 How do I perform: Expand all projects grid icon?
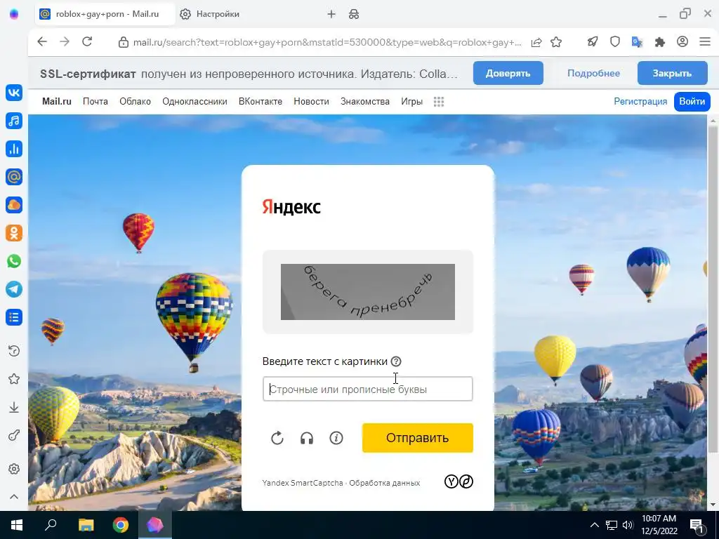pyautogui.click(x=439, y=102)
